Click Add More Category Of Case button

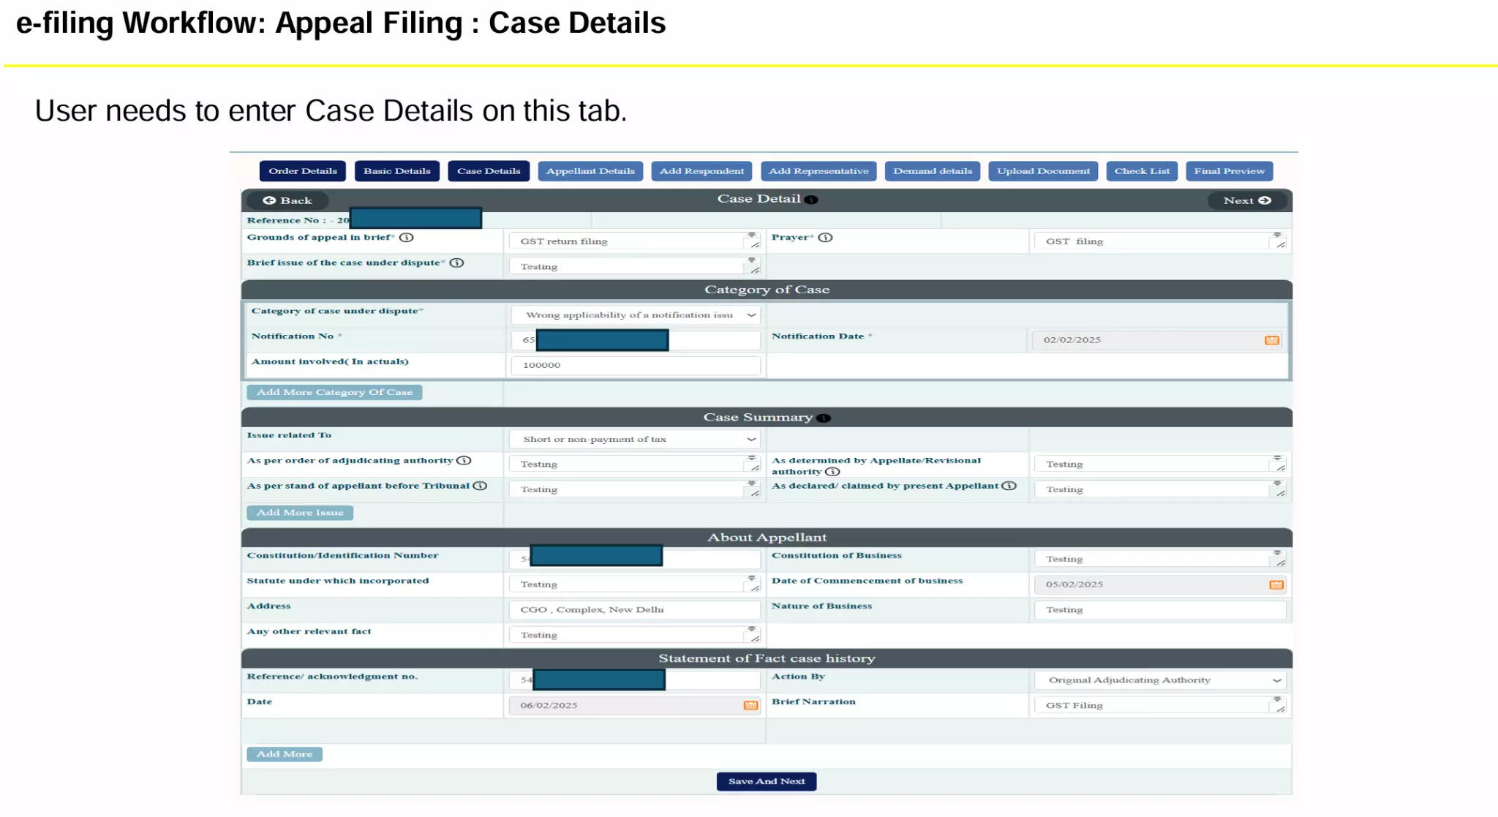point(334,393)
